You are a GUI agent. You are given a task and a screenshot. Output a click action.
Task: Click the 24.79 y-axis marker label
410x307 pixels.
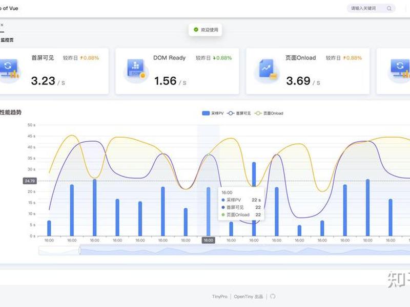coord(30,181)
